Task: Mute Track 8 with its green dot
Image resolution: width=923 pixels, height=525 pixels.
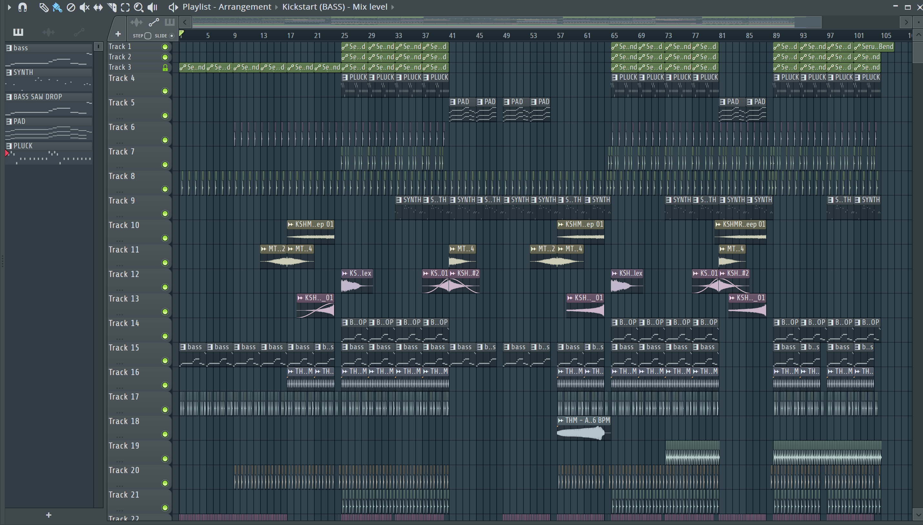Action: (x=165, y=189)
